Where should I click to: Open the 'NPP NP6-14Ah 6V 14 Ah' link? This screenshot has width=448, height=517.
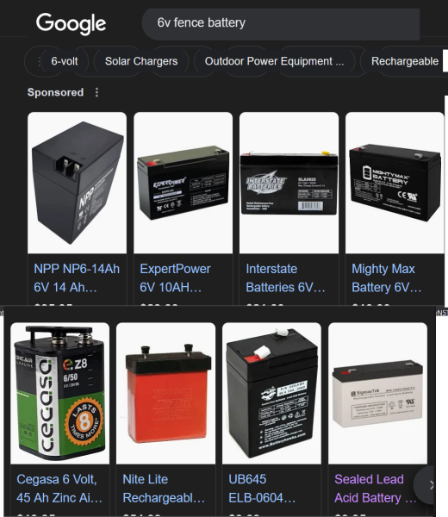pos(77,278)
